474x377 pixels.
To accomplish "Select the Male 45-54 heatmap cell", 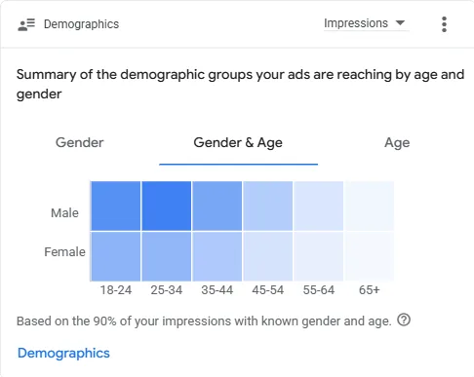I will (x=268, y=206).
